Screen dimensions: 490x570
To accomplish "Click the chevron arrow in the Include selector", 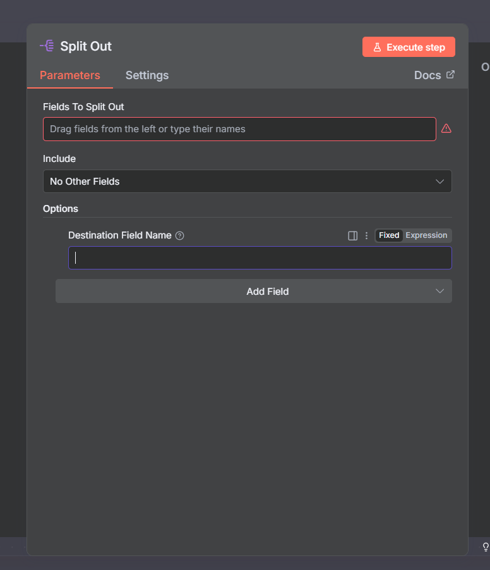I will (440, 182).
